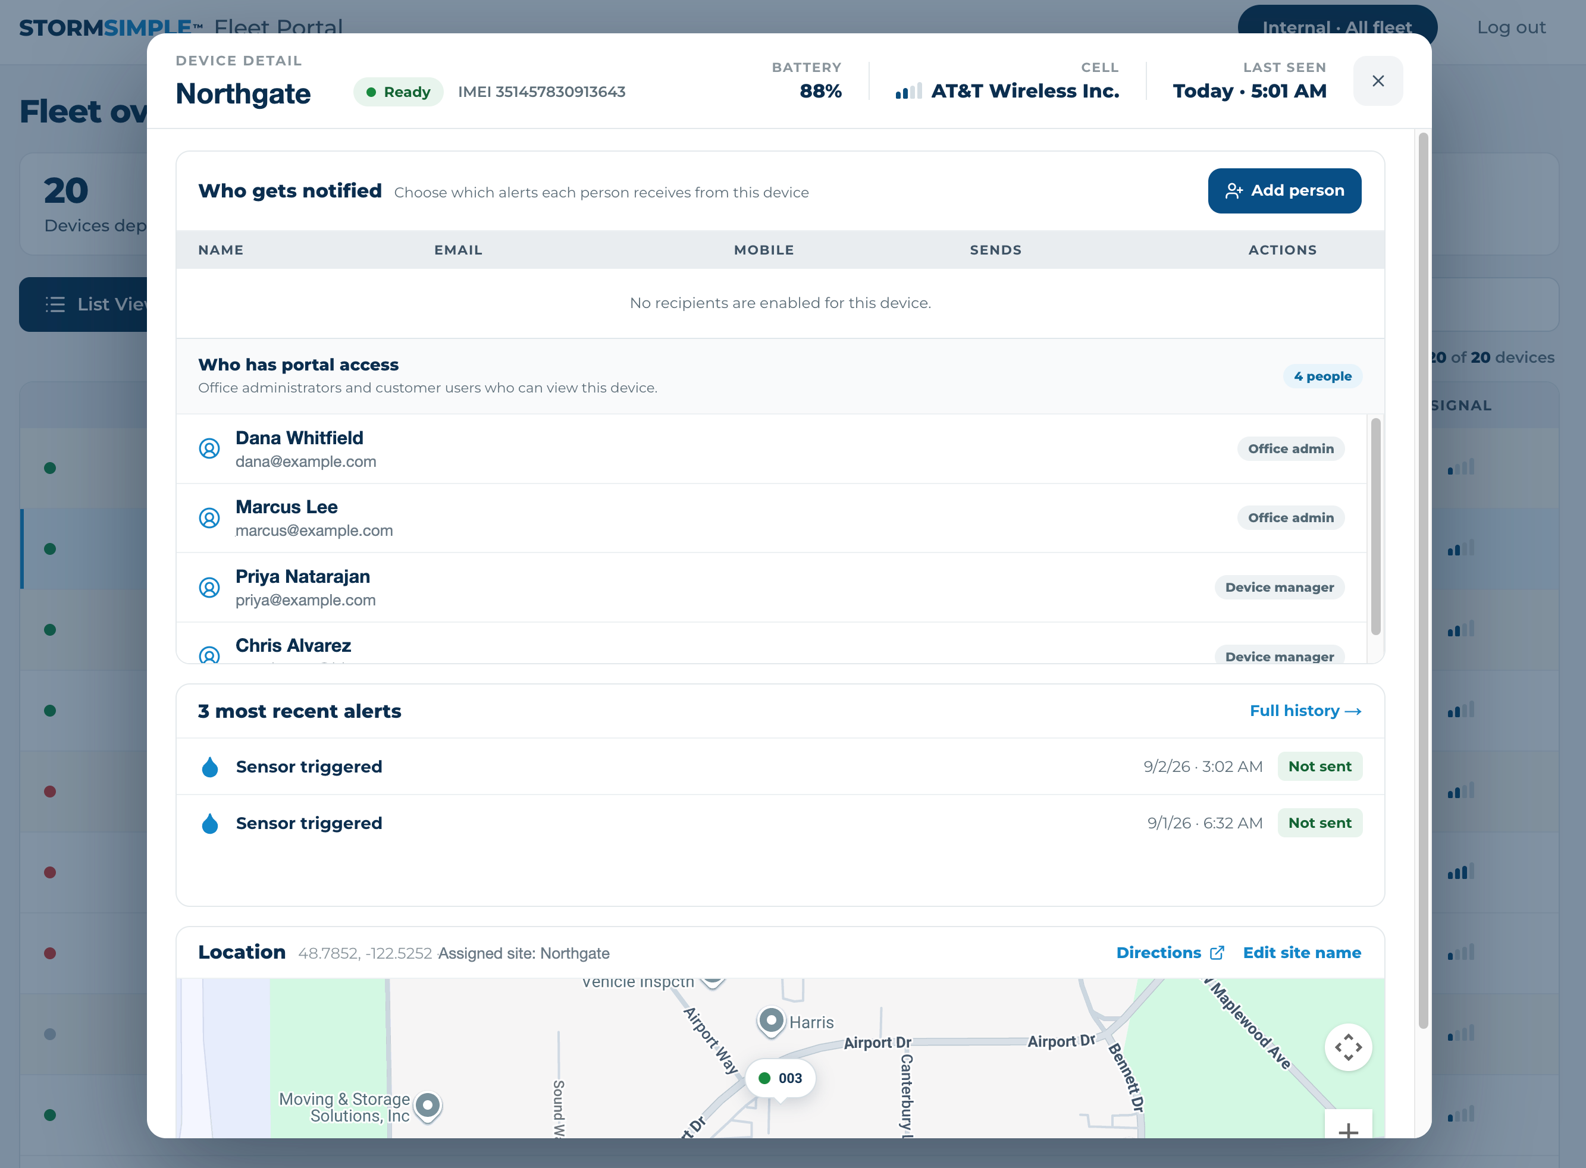Click the dialog's main vertical scrollbar
1586x1168 pixels.
1424,580
